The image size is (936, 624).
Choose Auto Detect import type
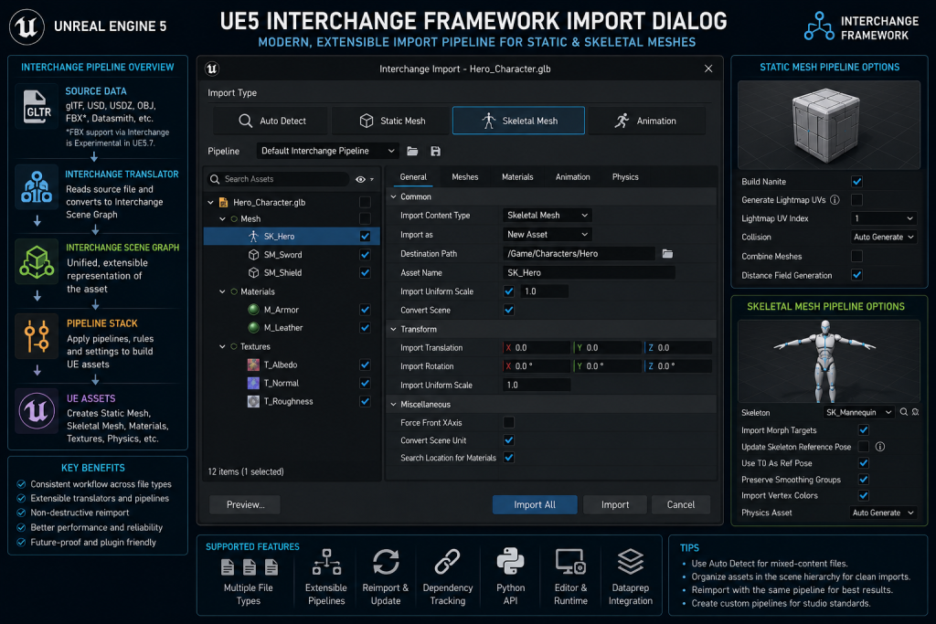(x=271, y=121)
